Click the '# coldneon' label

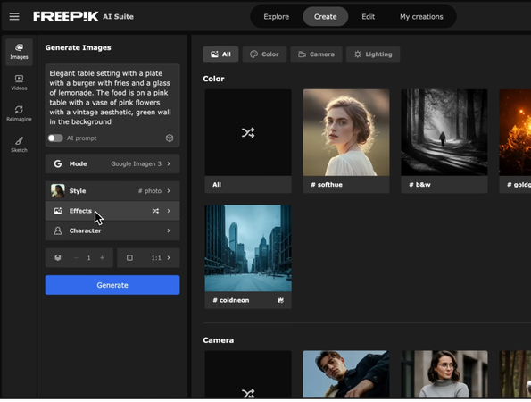pyautogui.click(x=231, y=300)
